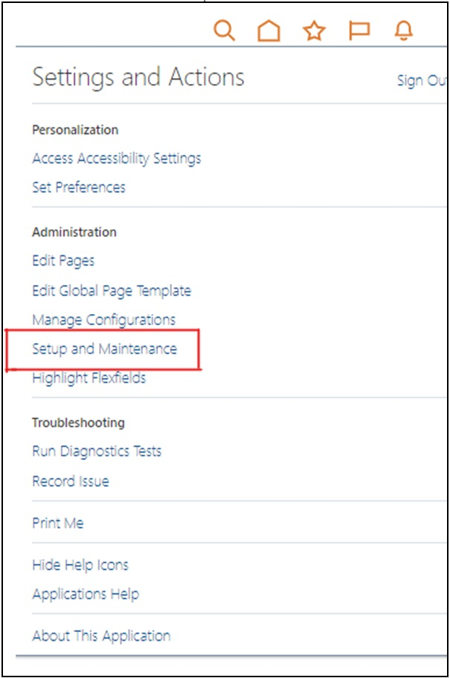
Task: Open About This Application
Action: point(101,636)
